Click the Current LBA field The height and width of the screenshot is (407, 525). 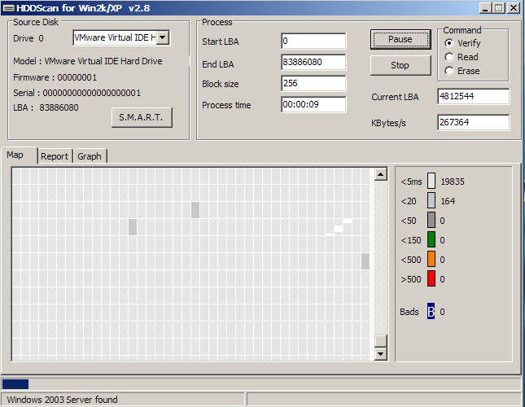point(474,96)
